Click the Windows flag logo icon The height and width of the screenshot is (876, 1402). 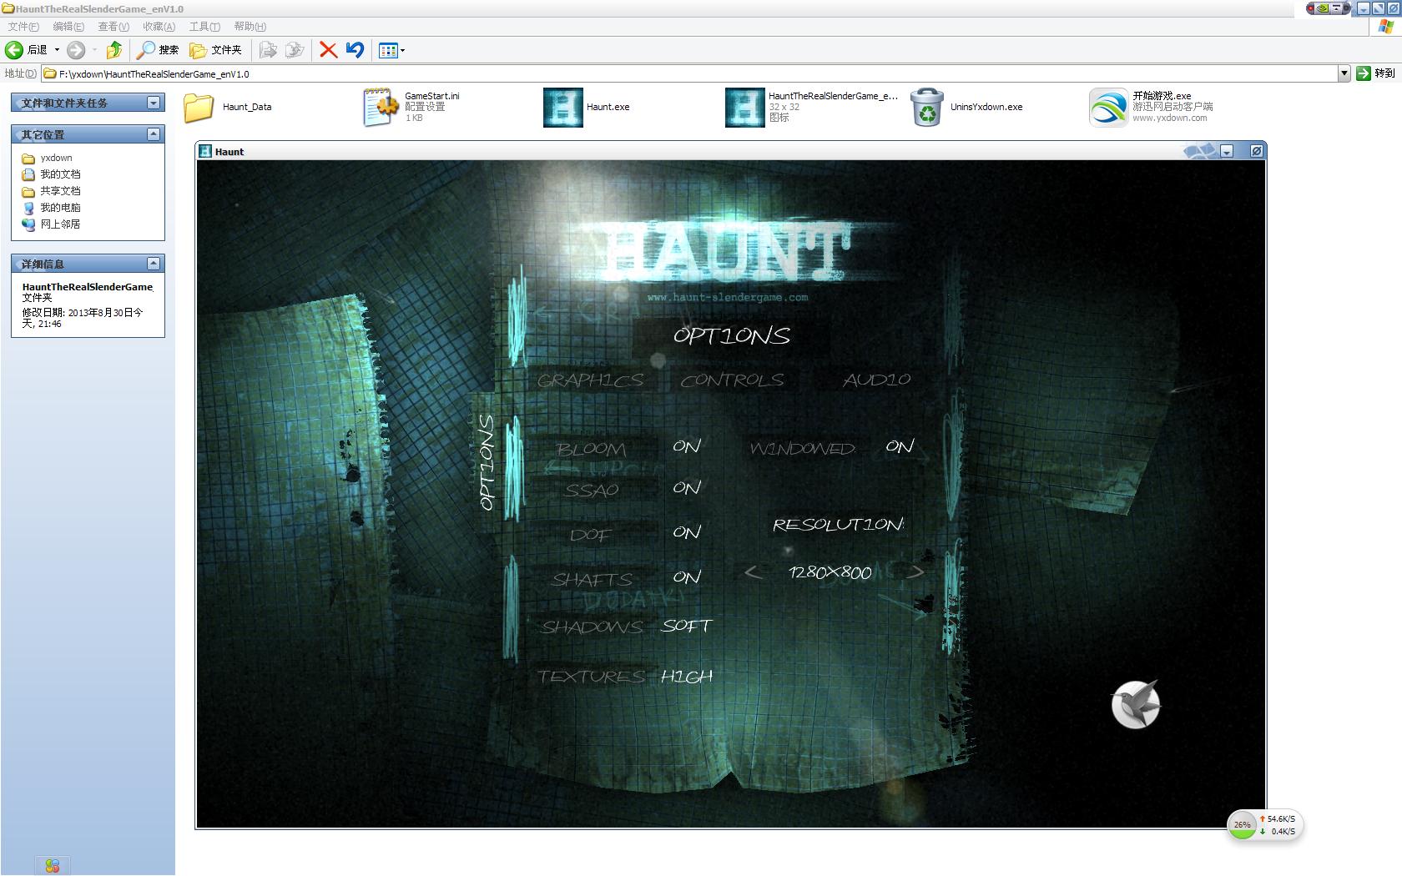[x=1385, y=28]
